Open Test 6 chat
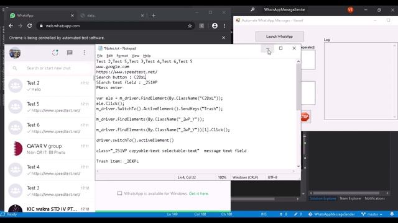Image resolution: width=398 pixels, height=223 pixels. pos(50,128)
